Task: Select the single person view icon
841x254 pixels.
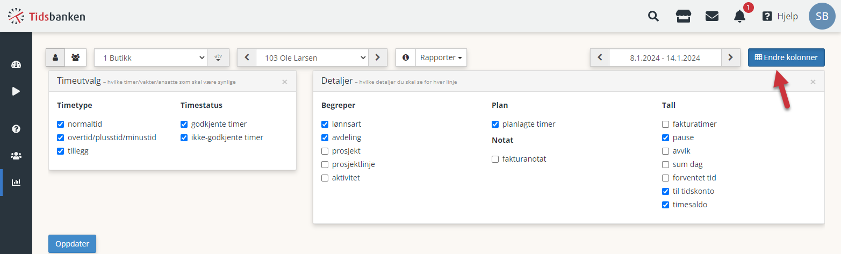Action: (x=55, y=57)
